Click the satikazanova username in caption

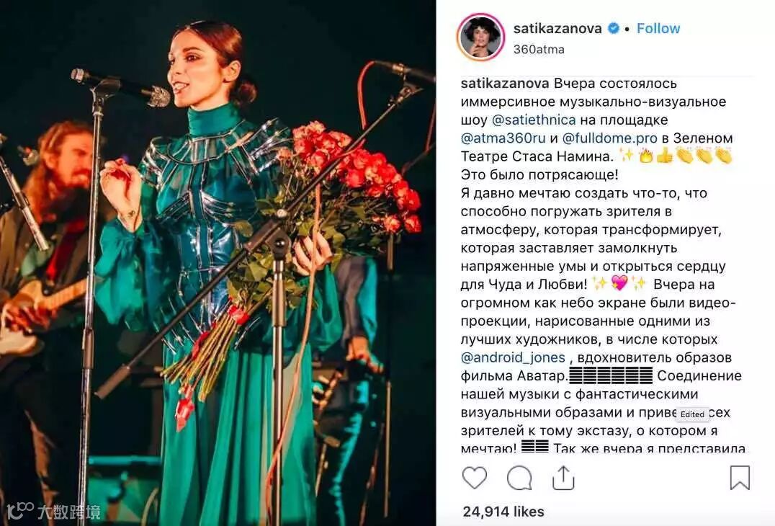pos(505,84)
